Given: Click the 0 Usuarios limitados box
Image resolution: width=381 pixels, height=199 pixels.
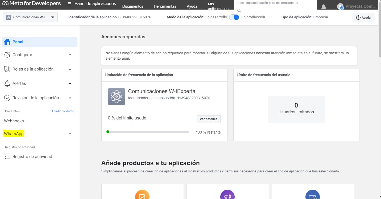Looking at the screenshot, I should pyautogui.click(x=296, y=109).
